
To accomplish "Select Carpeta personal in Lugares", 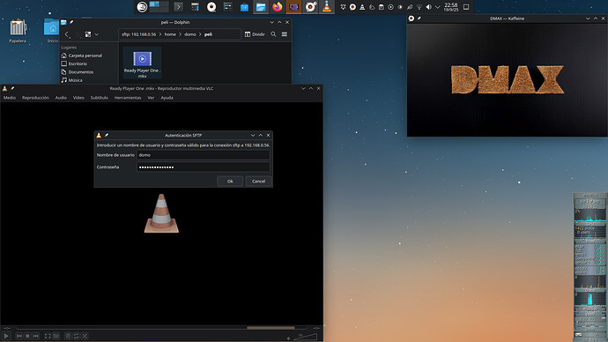I will tap(81, 56).
